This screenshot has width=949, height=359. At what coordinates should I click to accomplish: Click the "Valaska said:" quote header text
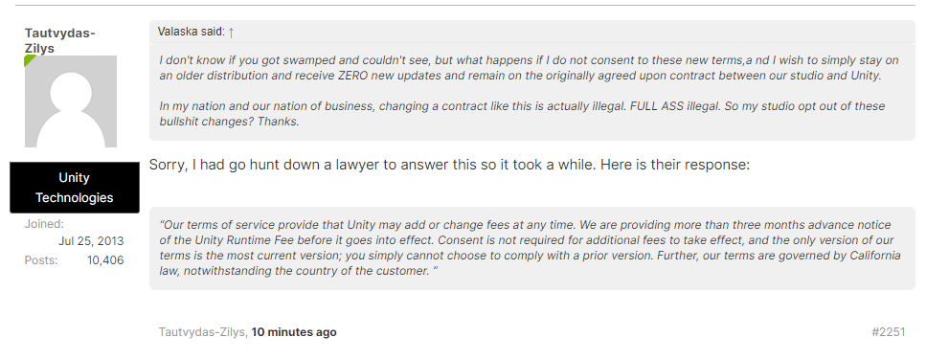(192, 32)
